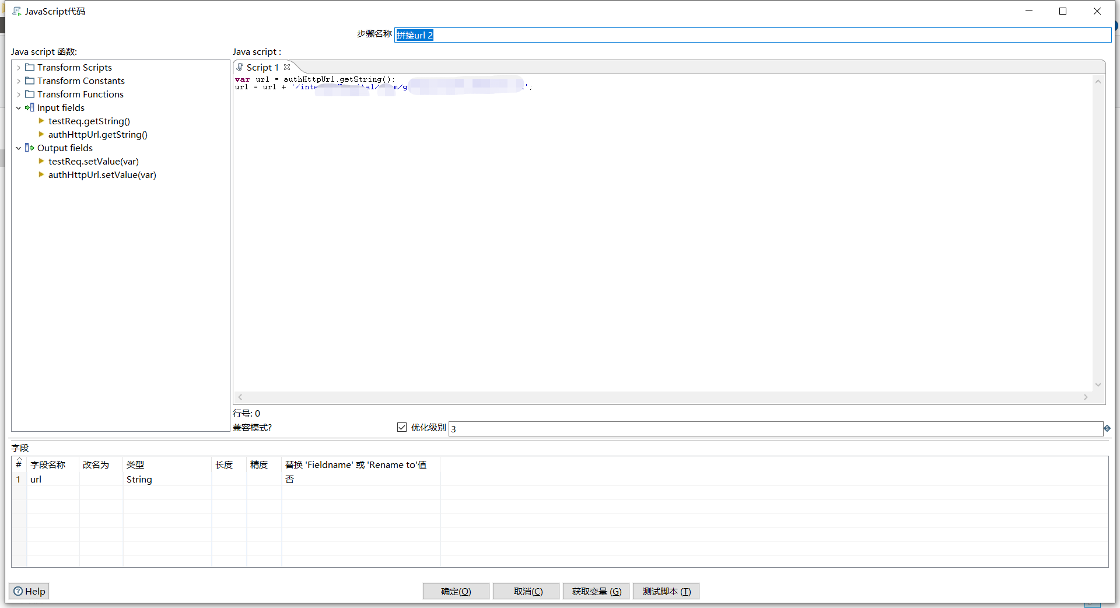Expand the Transform Constants node
Viewport: 1120px width, 608px height.
19,81
